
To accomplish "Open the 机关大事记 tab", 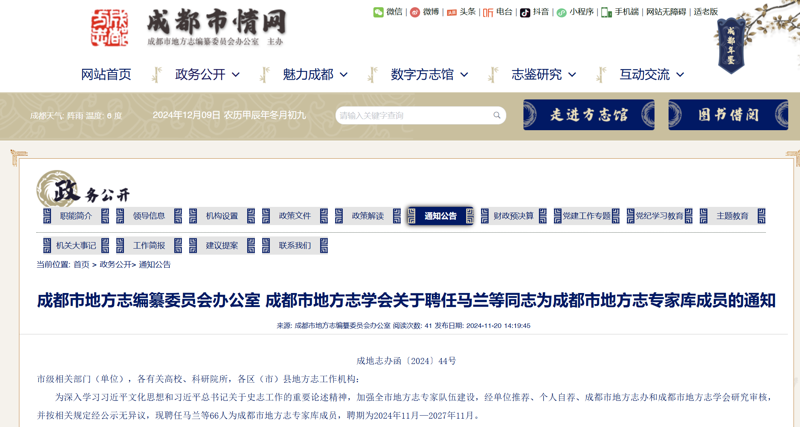I will [x=76, y=246].
